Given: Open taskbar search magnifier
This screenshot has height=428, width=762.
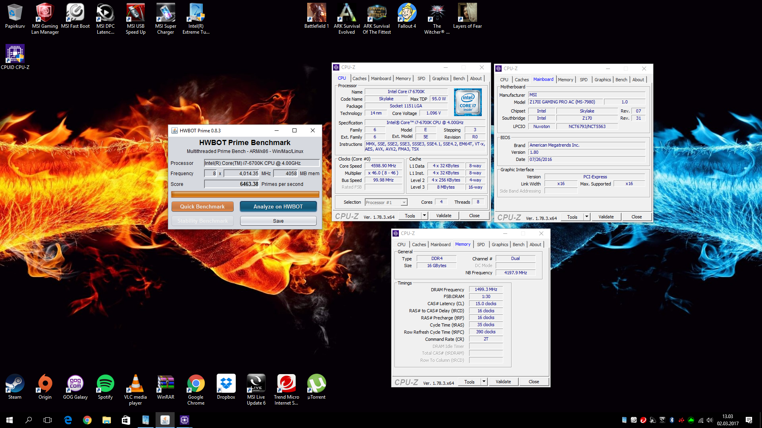Looking at the screenshot, I should pos(29,420).
